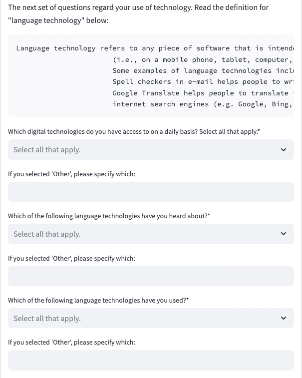Click the intro paragraph about technology use
This screenshot has width=302, height=378.
click(138, 14)
